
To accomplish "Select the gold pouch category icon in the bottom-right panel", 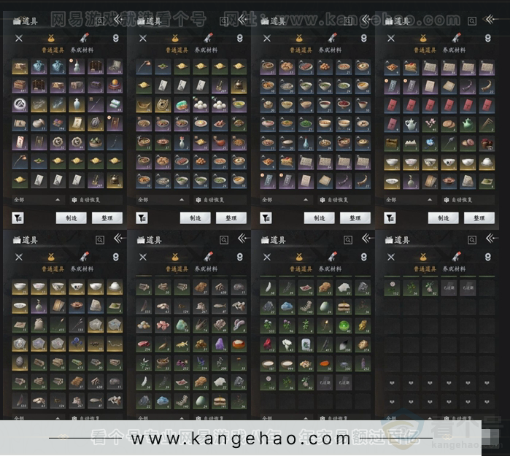I will (423, 258).
